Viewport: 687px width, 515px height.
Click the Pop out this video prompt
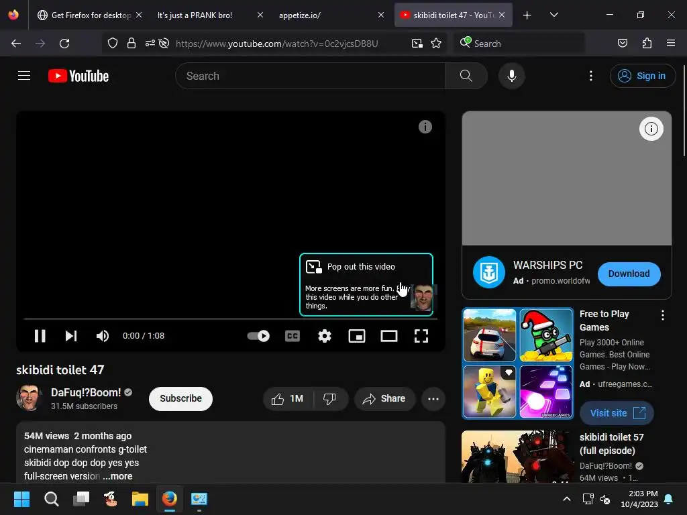[x=366, y=284]
